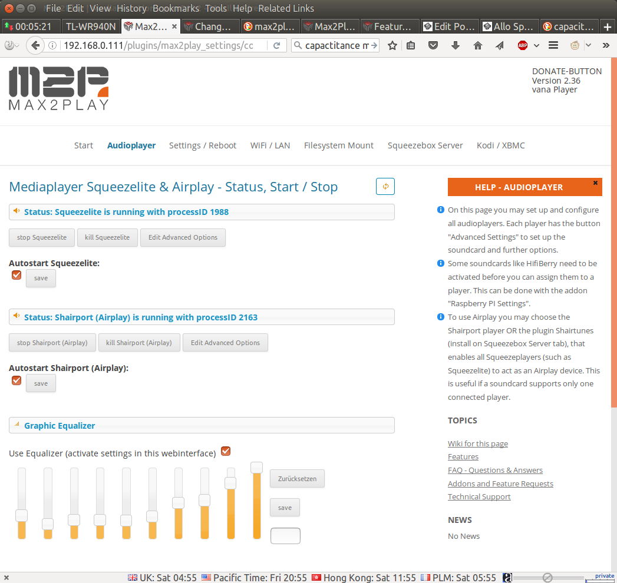Open the downloads arrow panel
The width and height of the screenshot is (617, 583).
[456, 45]
